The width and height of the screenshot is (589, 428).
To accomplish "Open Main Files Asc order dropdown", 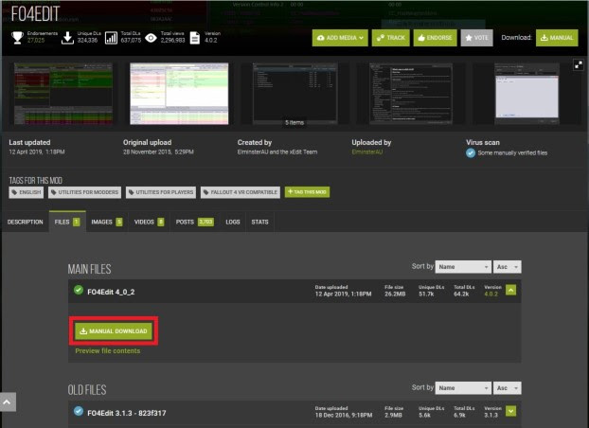I will tap(508, 267).
